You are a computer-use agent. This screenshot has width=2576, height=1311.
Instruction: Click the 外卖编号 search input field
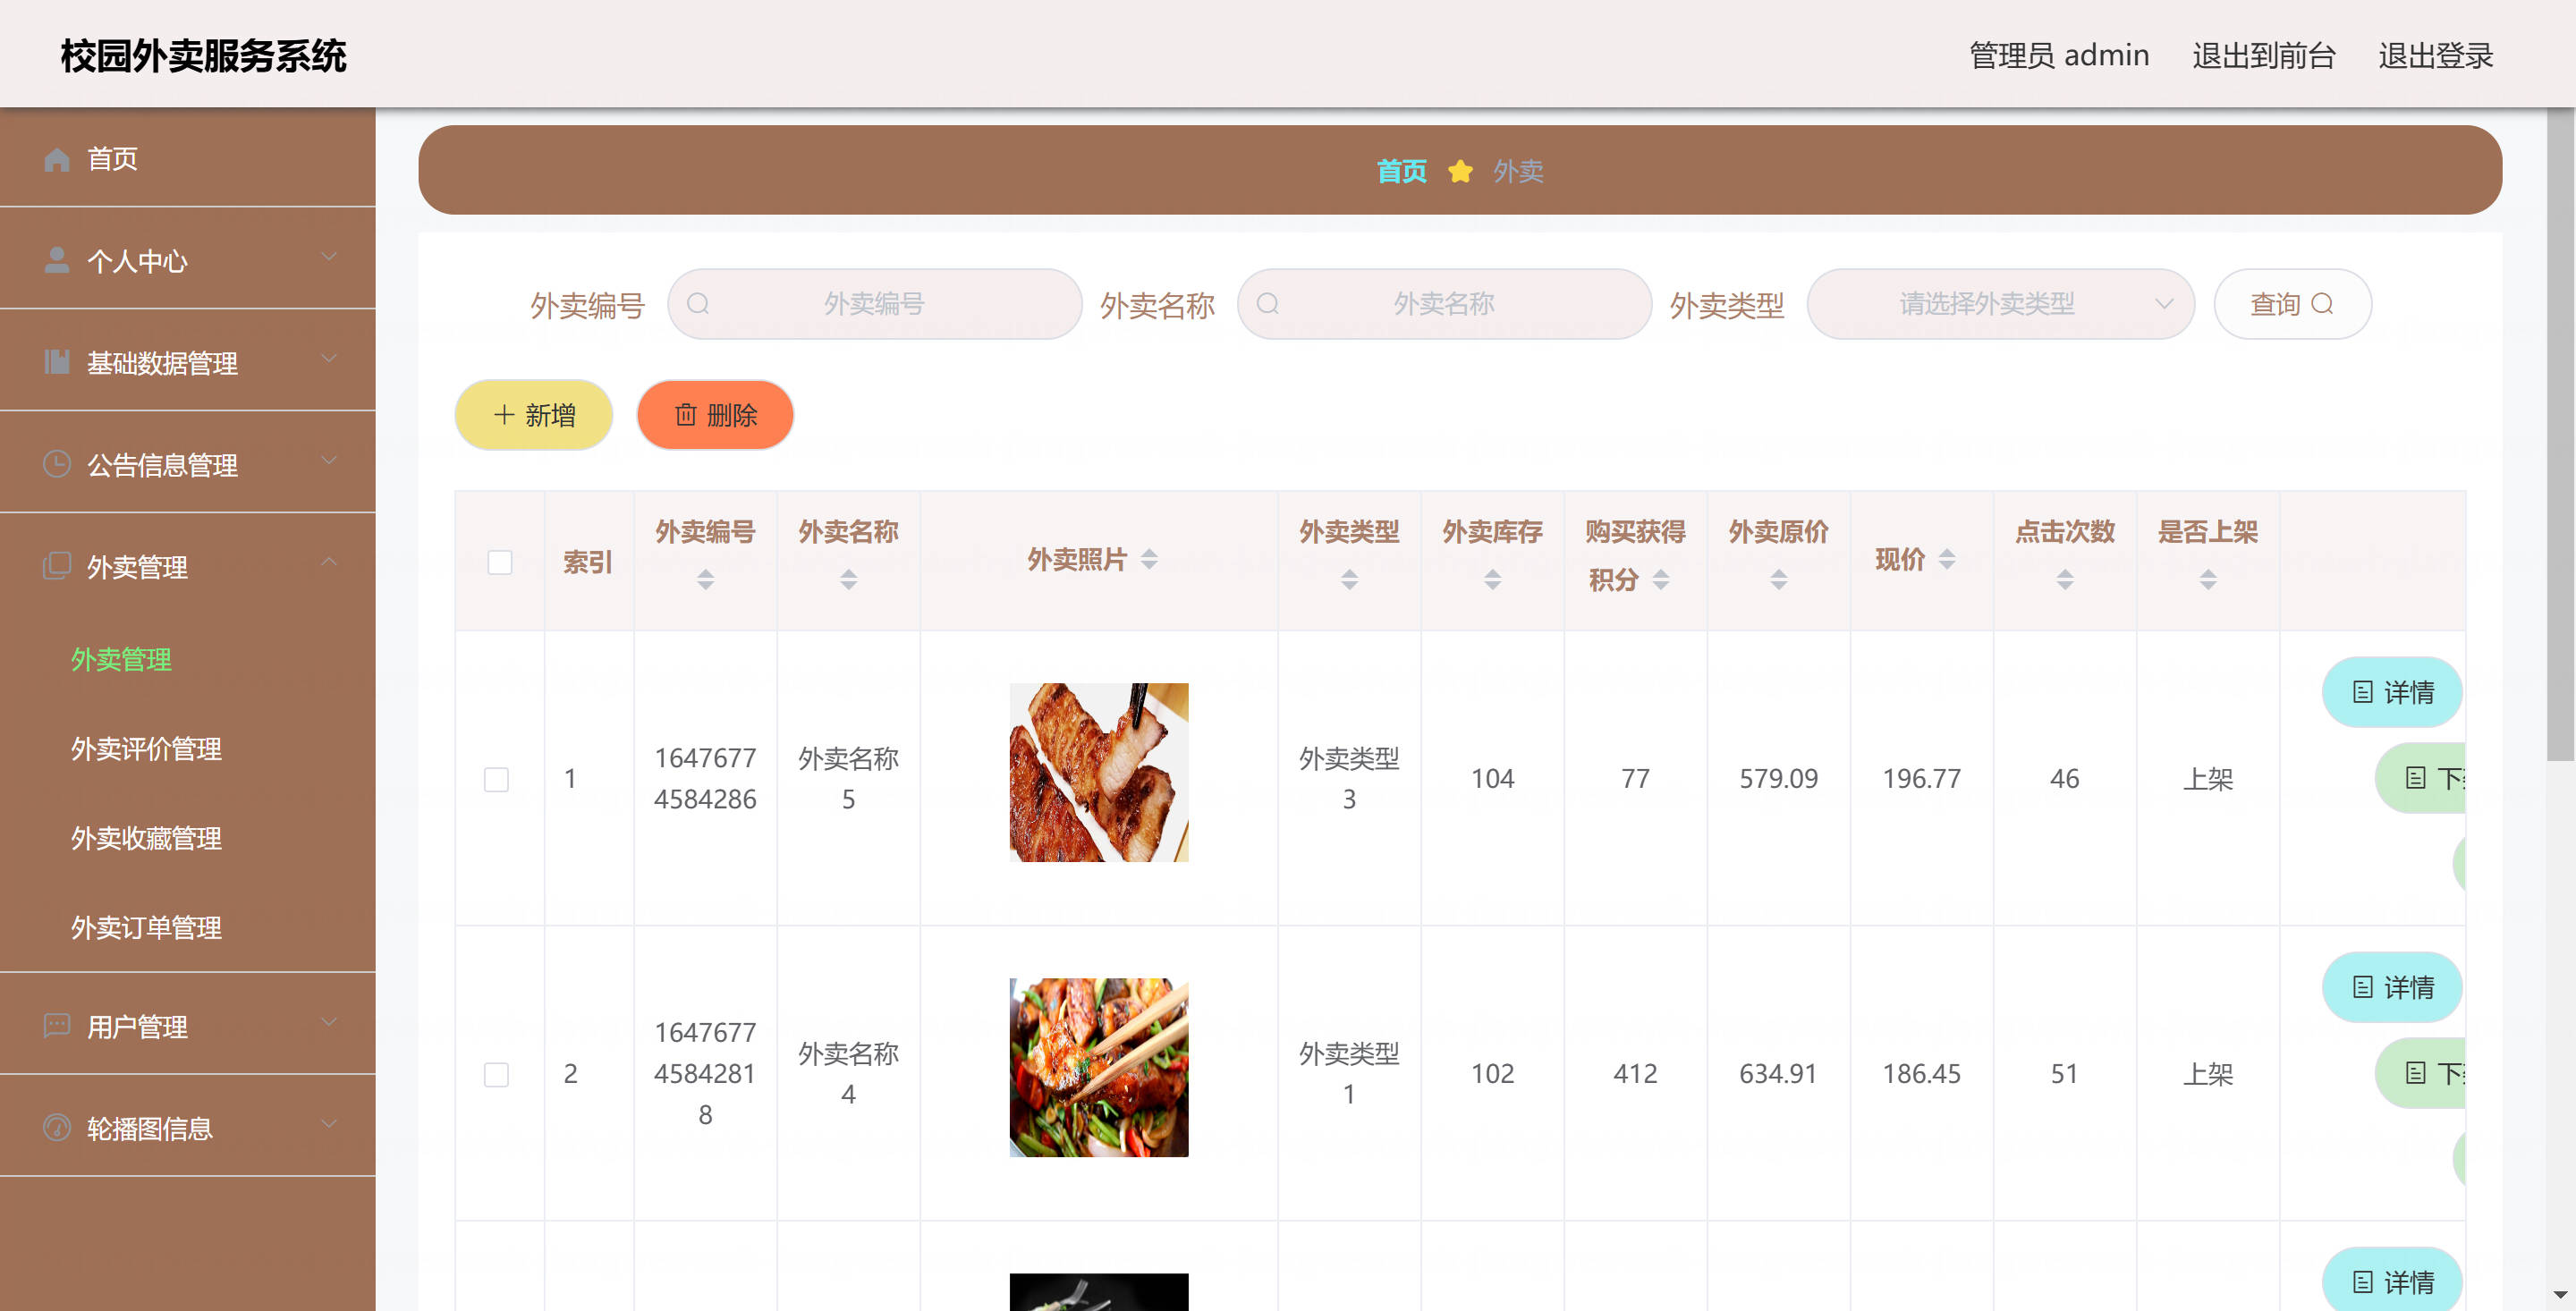pos(875,304)
